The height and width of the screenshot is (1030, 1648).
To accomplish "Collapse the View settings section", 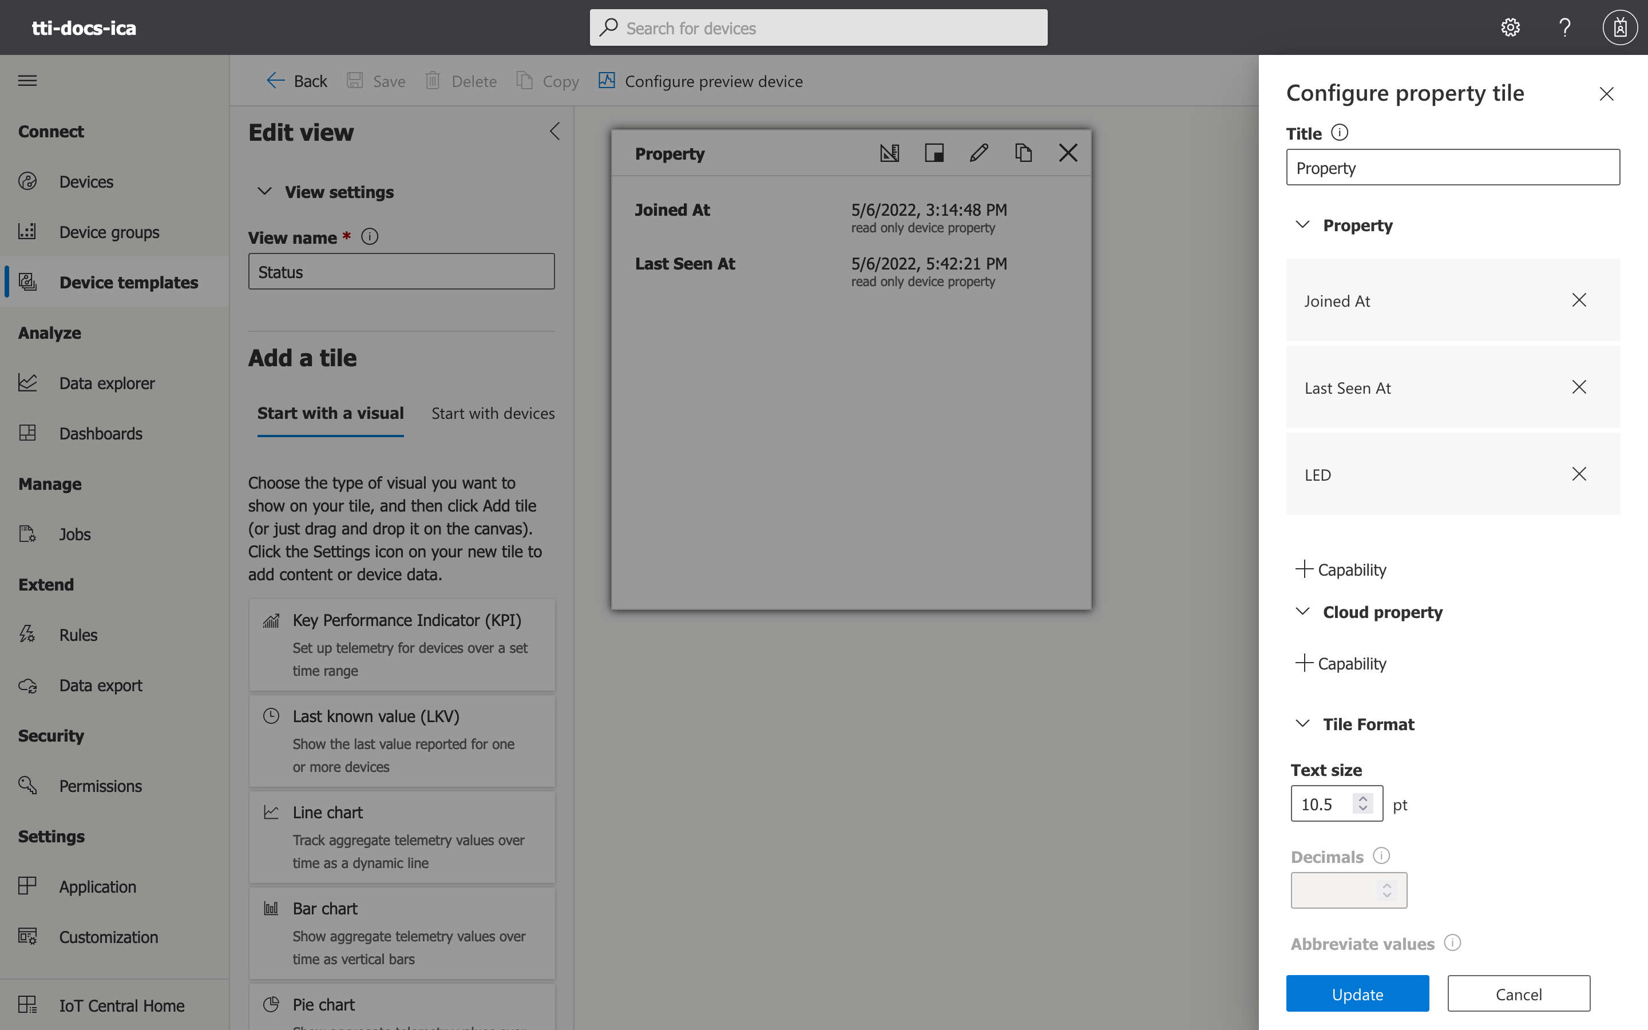I will [264, 192].
